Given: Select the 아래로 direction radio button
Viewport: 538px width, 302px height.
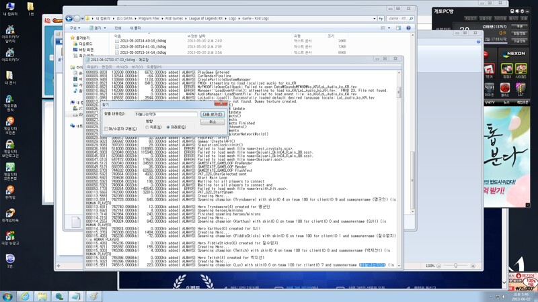Looking at the screenshot, I should coord(167,127).
